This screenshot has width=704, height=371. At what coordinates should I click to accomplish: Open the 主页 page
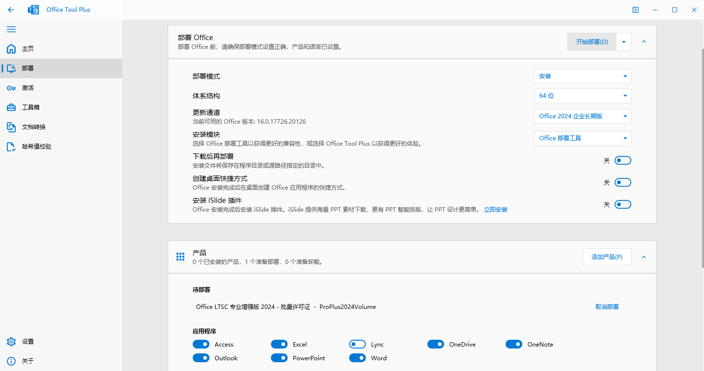(x=61, y=49)
